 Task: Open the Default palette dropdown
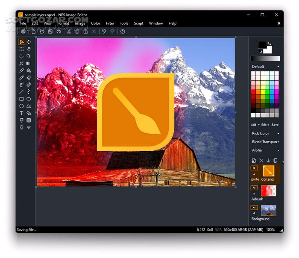point(265,67)
